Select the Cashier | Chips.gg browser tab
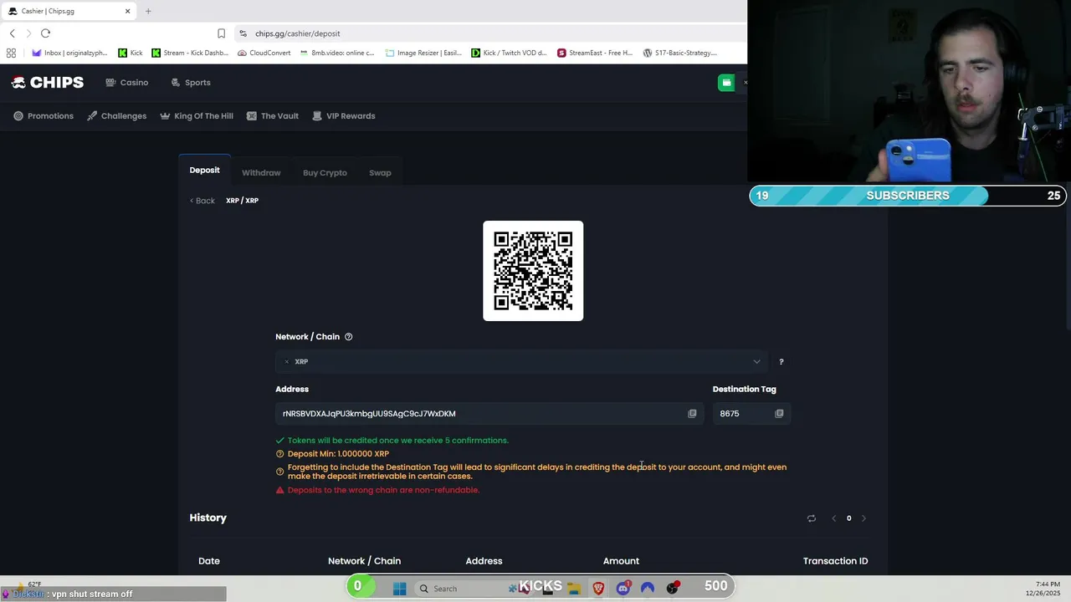Image resolution: width=1071 pixels, height=602 pixels. [x=69, y=11]
